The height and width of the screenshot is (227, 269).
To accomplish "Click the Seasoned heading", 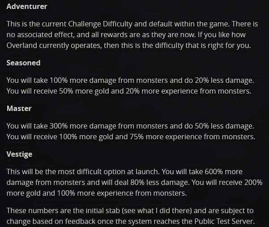I will (x=23, y=63).
